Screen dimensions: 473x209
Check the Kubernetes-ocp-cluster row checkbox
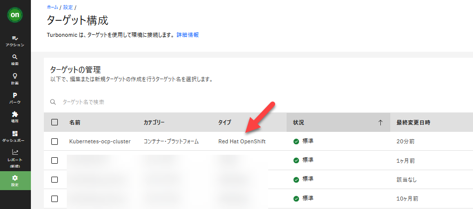point(55,141)
